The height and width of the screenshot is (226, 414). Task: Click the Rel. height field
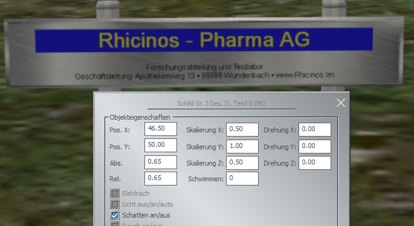[x=161, y=178]
